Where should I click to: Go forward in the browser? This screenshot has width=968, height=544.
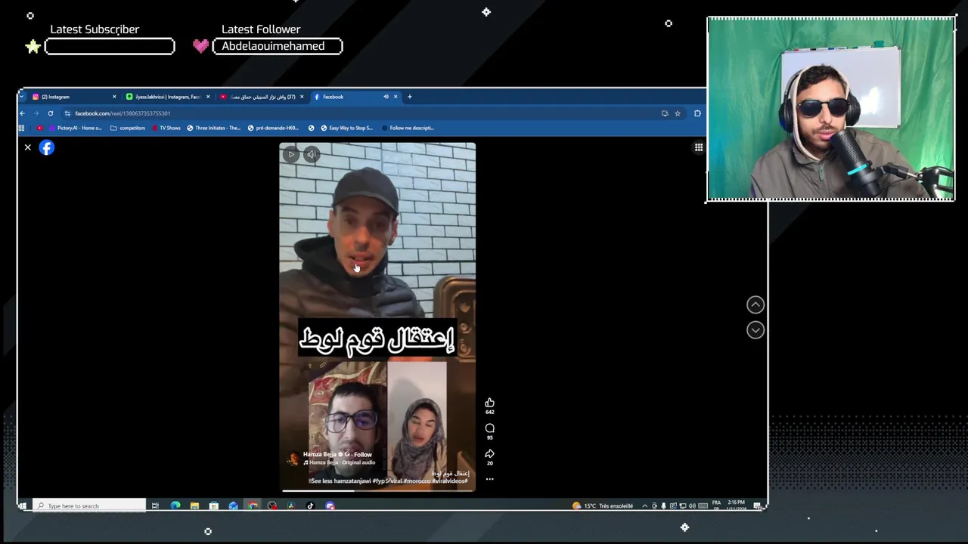coord(36,113)
